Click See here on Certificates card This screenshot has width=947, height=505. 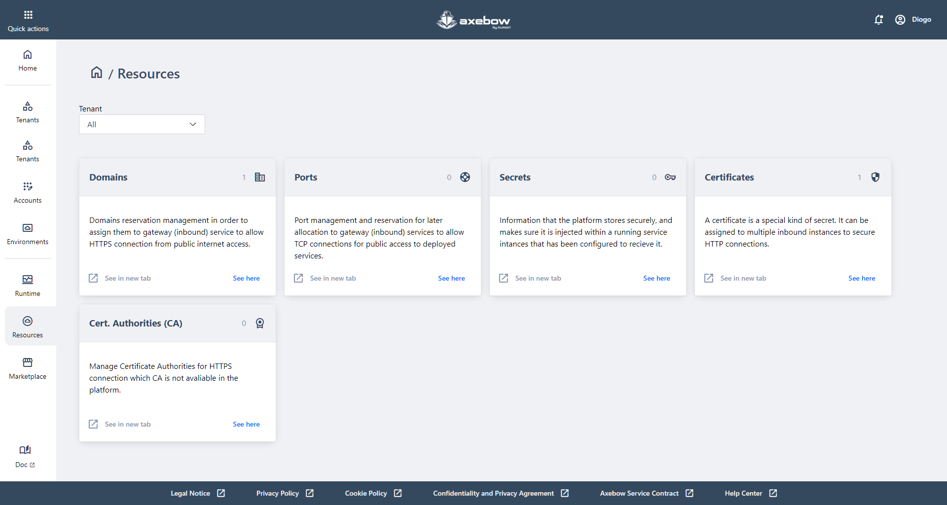point(861,278)
